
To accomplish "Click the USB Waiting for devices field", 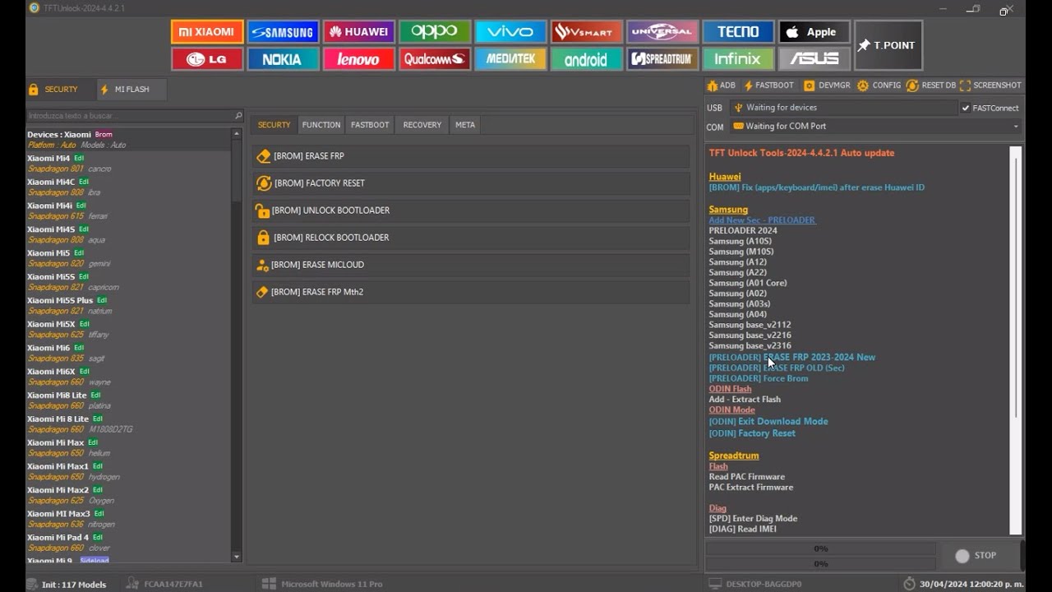I will click(x=843, y=108).
